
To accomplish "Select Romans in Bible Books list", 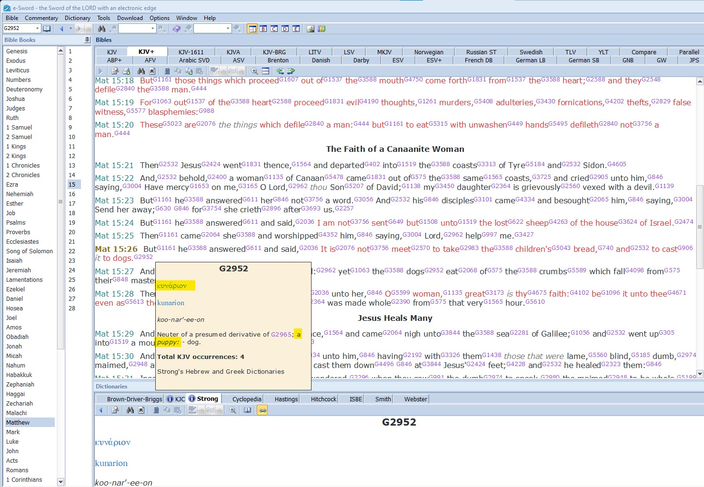I will coord(17,470).
